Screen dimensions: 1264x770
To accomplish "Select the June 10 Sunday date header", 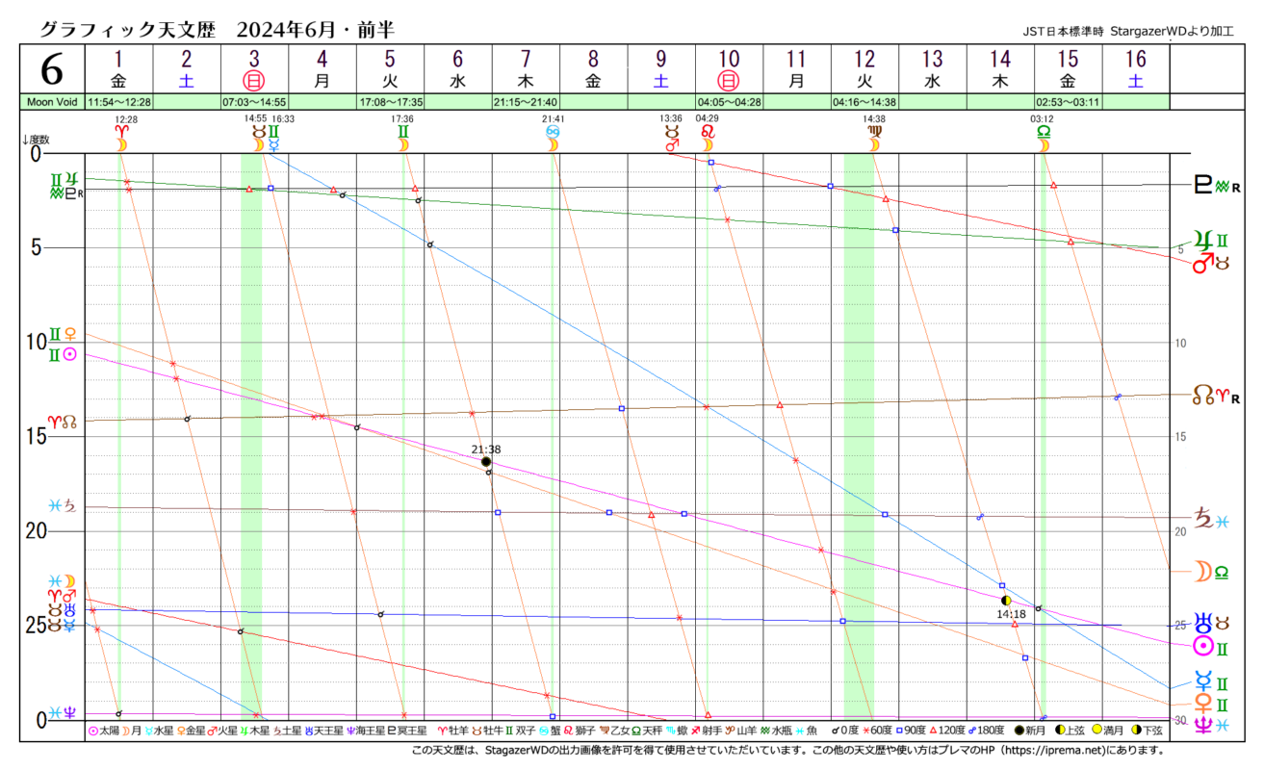I will 729,69.
